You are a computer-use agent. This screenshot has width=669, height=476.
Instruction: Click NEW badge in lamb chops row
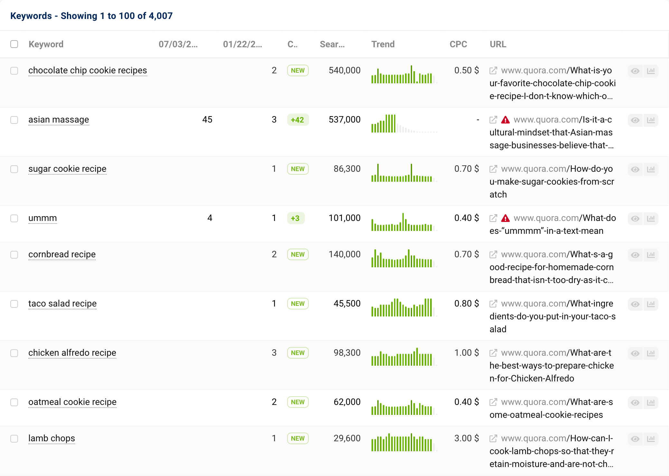click(298, 438)
